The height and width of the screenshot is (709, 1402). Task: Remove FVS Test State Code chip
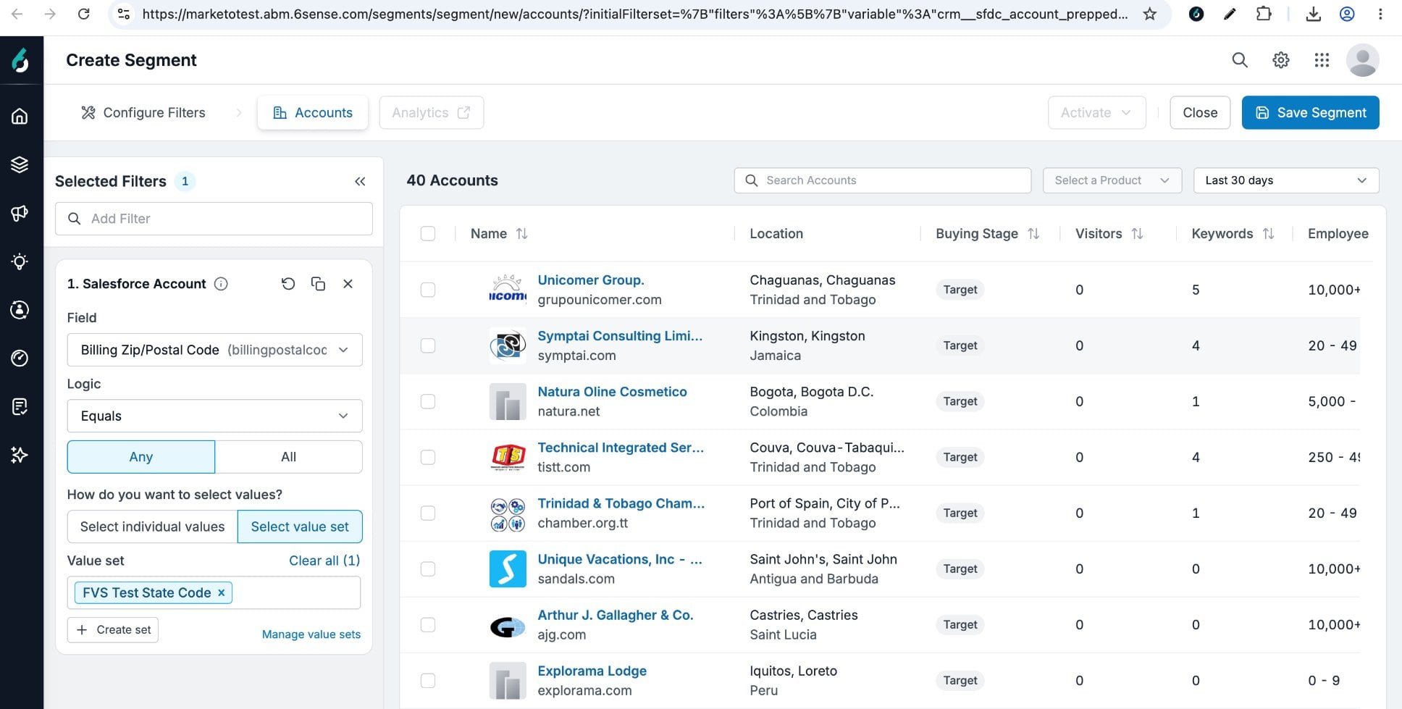[x=222, y=592]
